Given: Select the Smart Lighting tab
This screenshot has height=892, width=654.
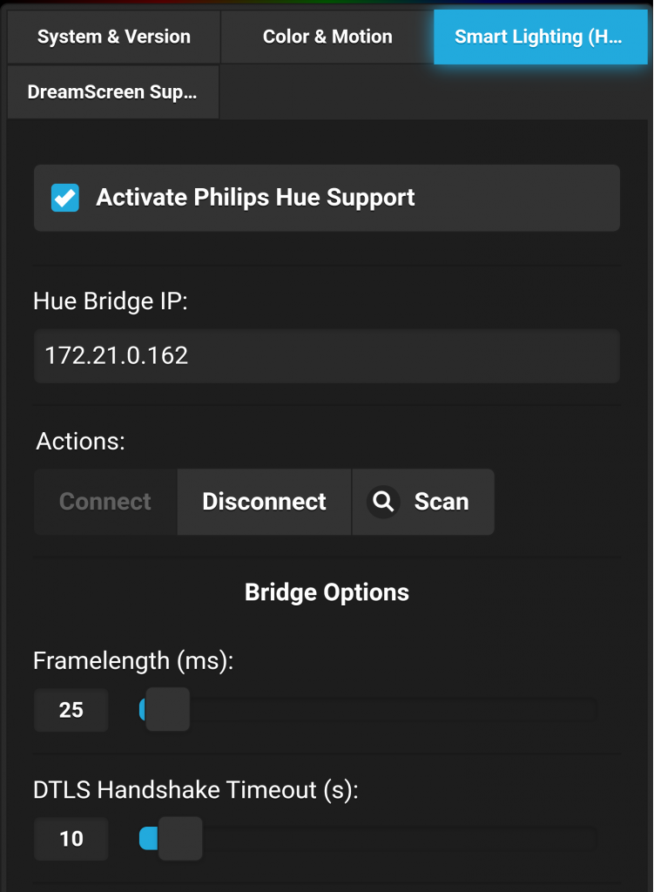Looking at the screenshot, I should coord(540,37).
